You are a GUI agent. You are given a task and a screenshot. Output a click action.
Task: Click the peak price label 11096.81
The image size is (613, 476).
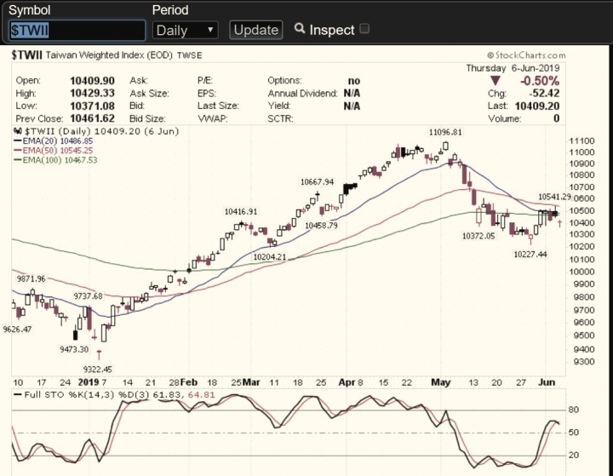coord(445,132)
